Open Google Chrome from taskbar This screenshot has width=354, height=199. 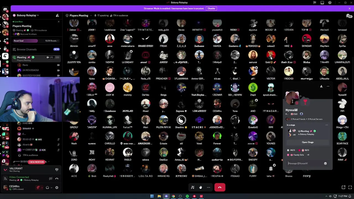(x=173, y=196)
